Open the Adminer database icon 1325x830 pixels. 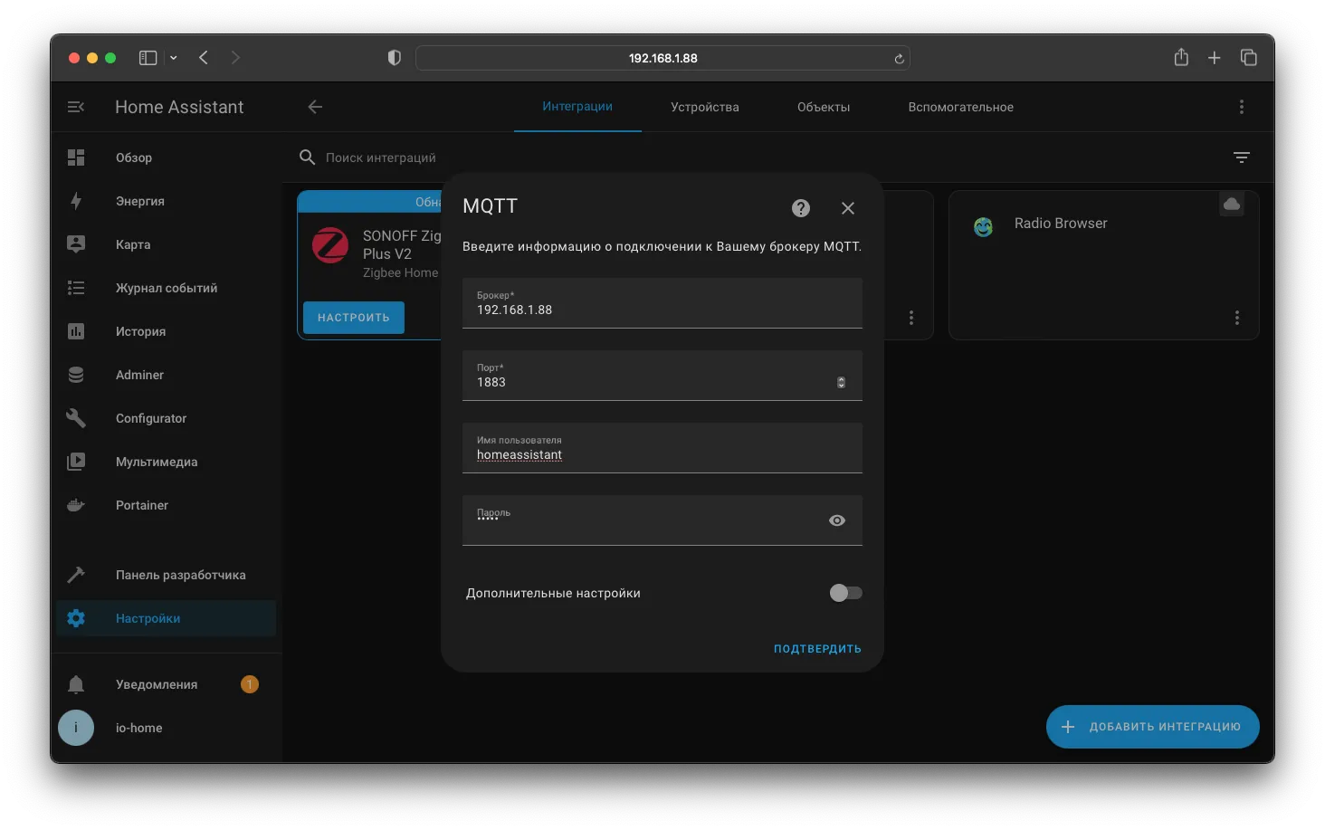click(x=76, y=375)
